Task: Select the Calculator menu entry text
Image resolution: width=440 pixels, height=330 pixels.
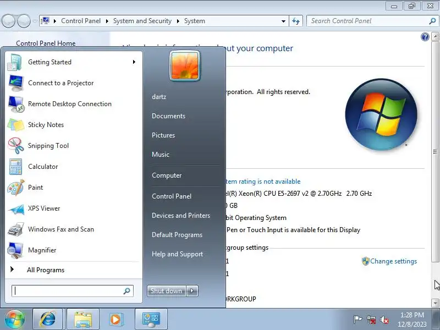Action: coord(43,167)
